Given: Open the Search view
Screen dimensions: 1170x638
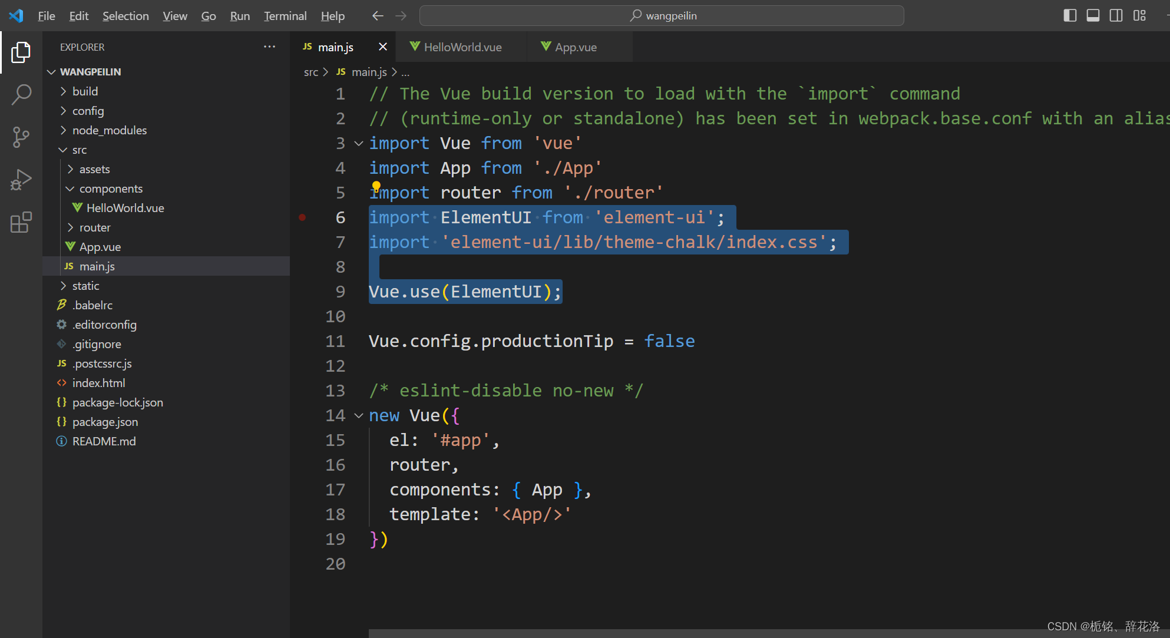Looking at the screenshot, I should [21, 94].
